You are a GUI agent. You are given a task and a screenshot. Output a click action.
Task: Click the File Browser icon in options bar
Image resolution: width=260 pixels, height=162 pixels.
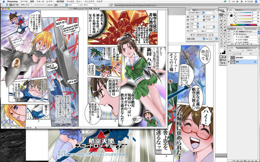tap(112, 5)
